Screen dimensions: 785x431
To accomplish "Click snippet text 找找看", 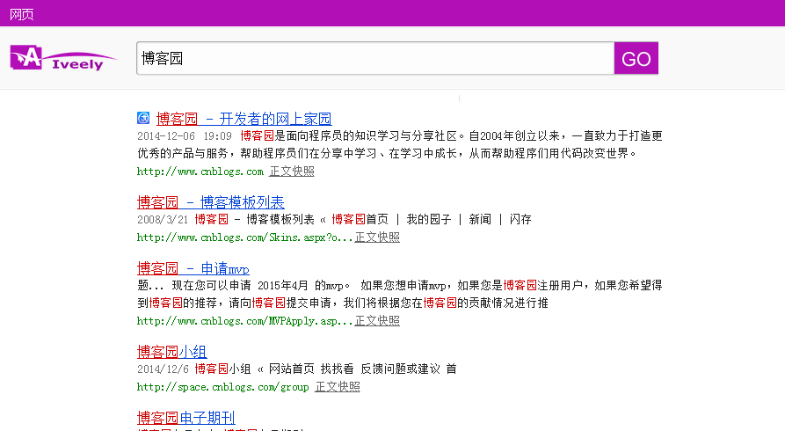I will click(337, 369).
